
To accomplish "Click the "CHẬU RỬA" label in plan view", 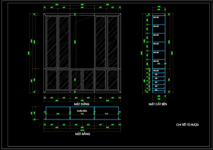I will point(82,111).
